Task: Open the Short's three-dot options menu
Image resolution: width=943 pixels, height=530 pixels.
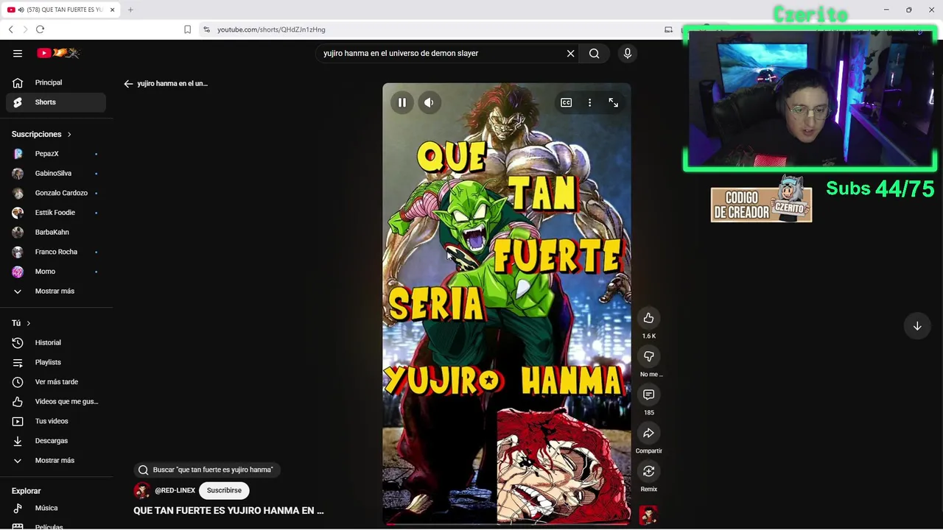Action: (x=589, y=103)
